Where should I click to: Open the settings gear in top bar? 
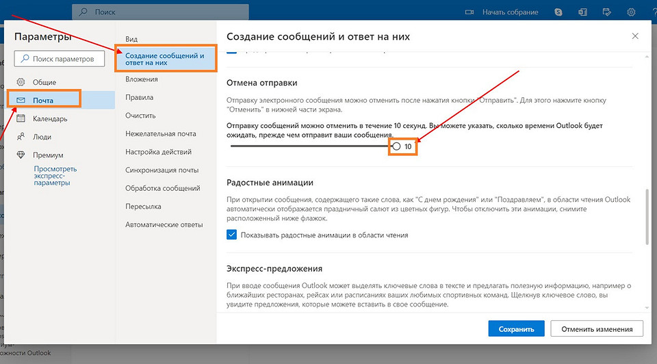pos(631,12)
